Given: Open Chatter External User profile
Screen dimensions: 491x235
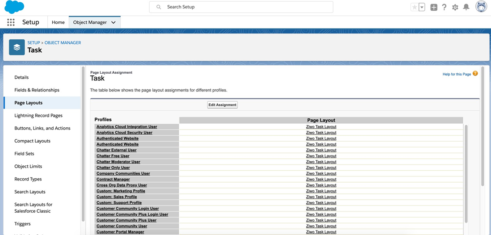Looking at the screenshot, I should 117,150.
